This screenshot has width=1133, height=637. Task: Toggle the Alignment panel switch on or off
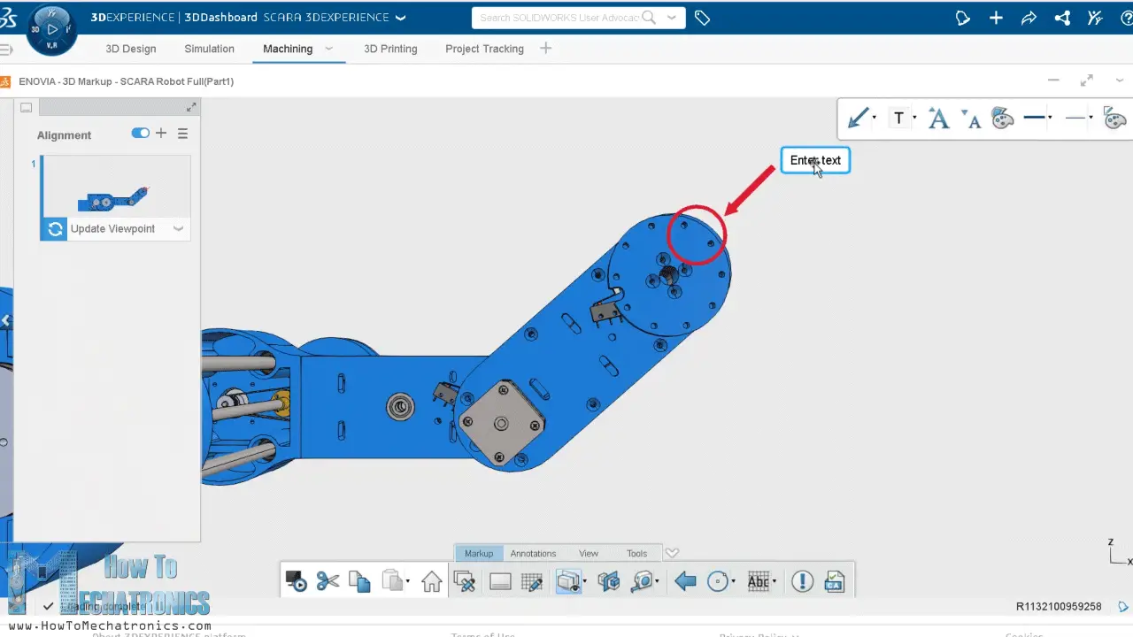[140, 133]
